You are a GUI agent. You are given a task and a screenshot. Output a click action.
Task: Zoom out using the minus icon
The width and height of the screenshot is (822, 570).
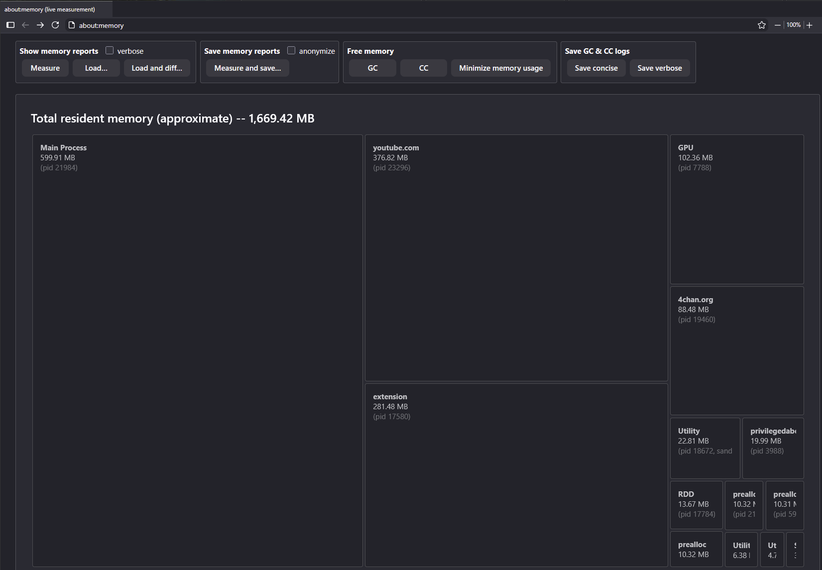coord(777,25)
